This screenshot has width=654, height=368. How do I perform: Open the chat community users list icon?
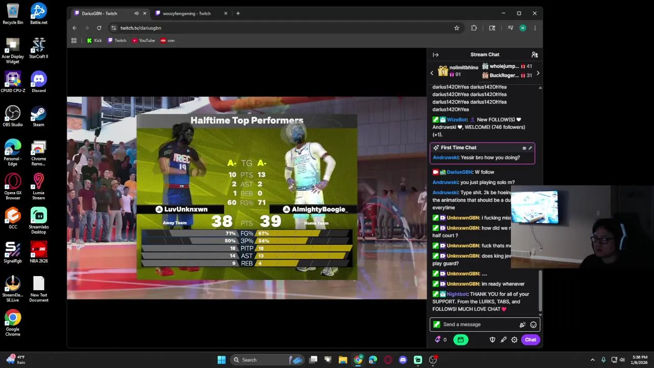[x=534, y=55]
